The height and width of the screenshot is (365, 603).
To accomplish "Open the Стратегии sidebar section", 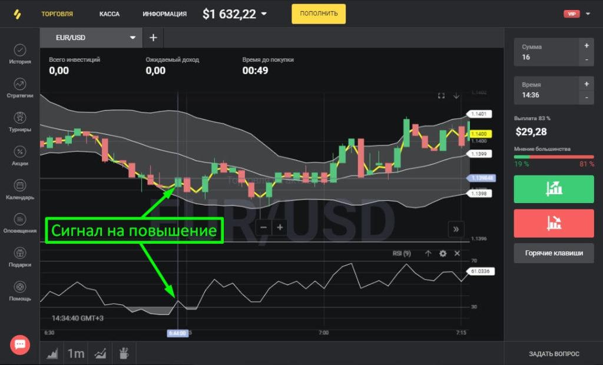I will 20,87.
